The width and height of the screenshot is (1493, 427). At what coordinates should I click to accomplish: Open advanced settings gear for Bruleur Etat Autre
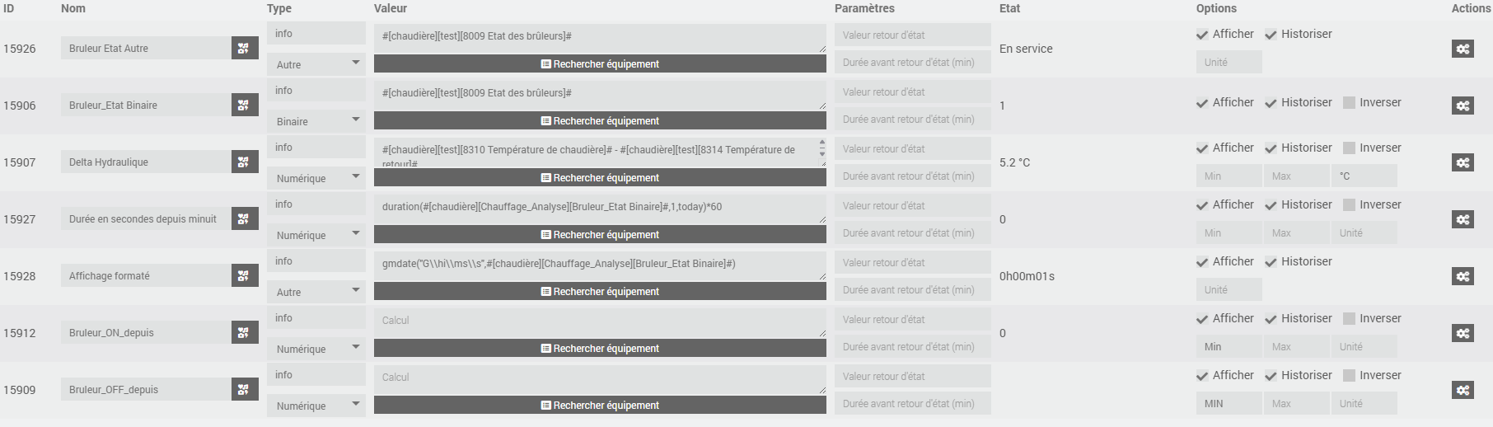(x=1463, y=49)
